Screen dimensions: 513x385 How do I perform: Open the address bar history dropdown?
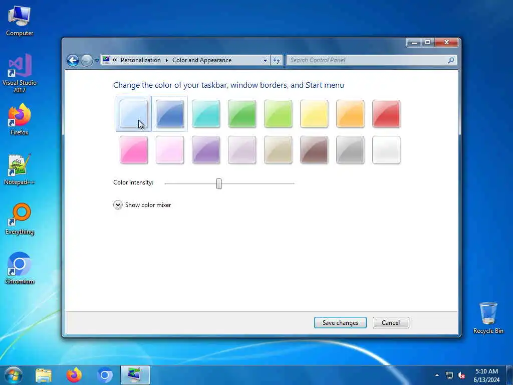click(265, 60)
